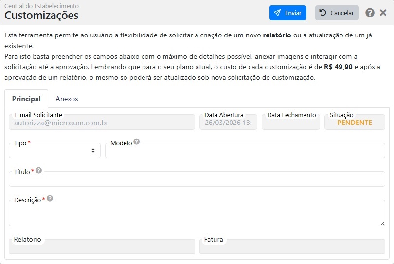The width and height of the screenshot is (394, 264).
Task: Open the Anexos tab
Action: click(x=67, y=99)
